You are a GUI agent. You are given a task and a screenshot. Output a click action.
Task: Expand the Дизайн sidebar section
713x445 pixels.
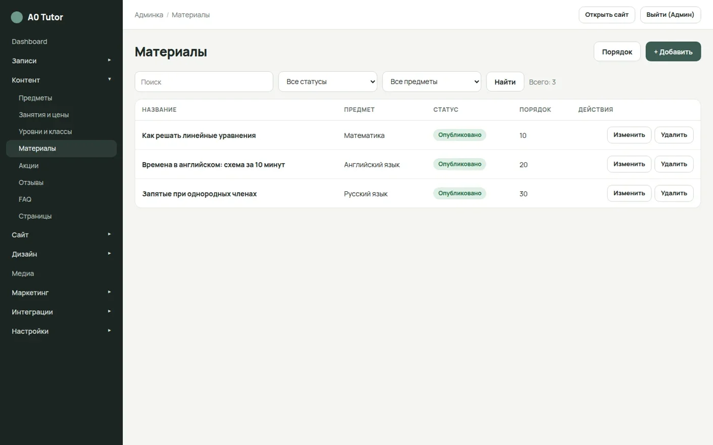(x=61, y=254)
